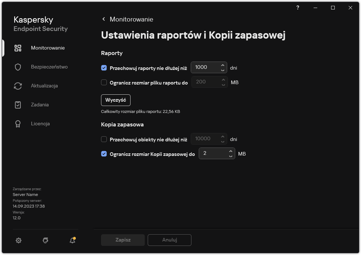Open application settings via gear icon
Screen dimensions: 361x255
click(18, 240)
